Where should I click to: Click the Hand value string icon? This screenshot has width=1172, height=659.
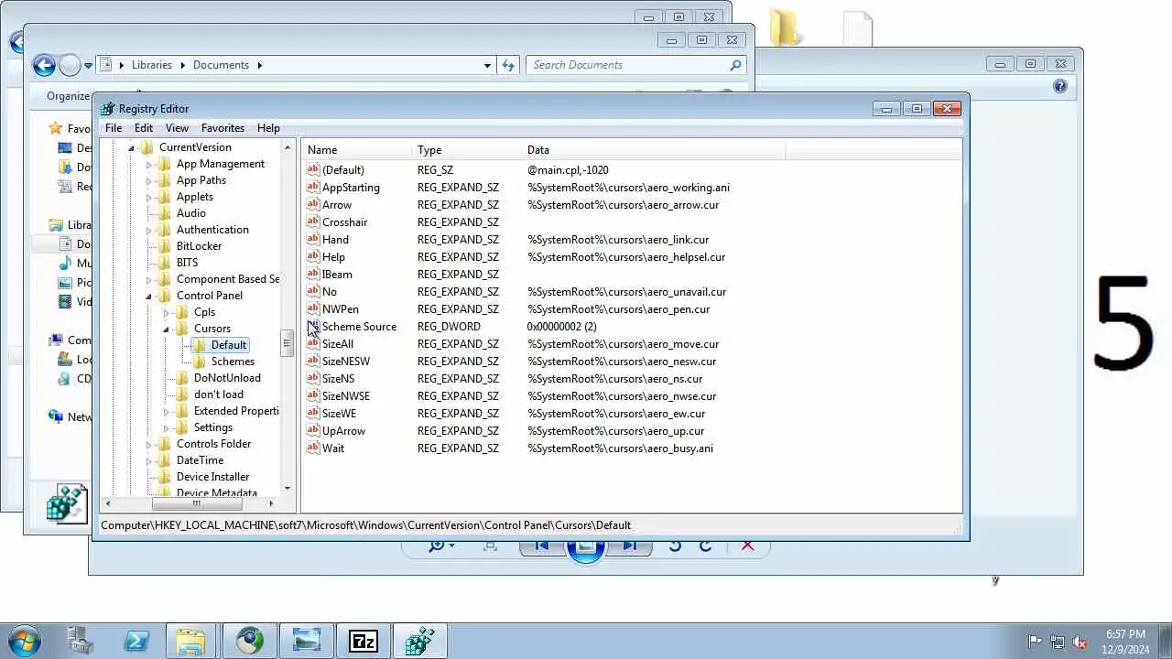(313, 240)
